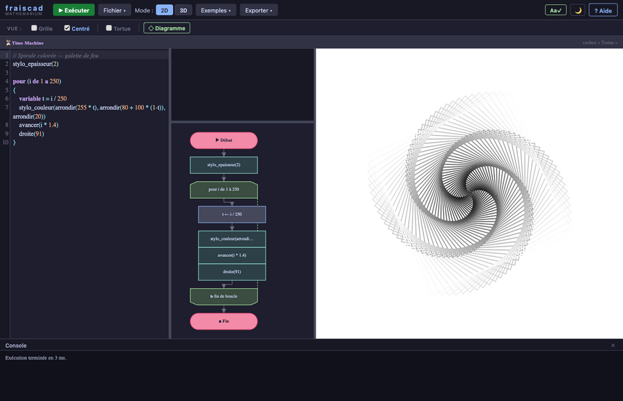The height and width of the screenshot is (401, 623).
Task: Click the droite(91) diagram block
Action: tap(232, 272)
